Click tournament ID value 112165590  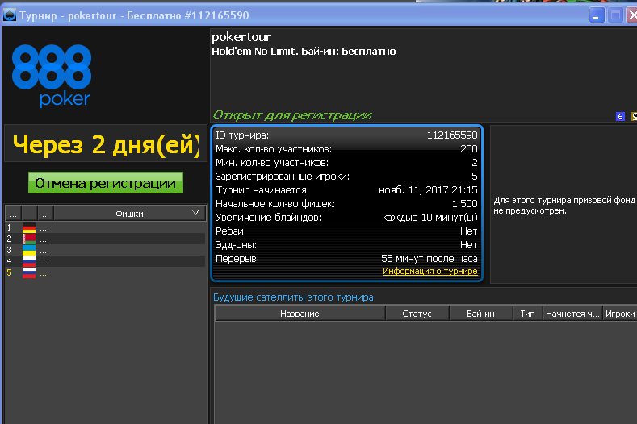452,135
